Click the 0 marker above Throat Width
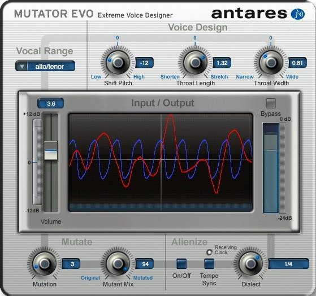Image resolution: width=316 pixels, height=296 pixels. [271, 38]
